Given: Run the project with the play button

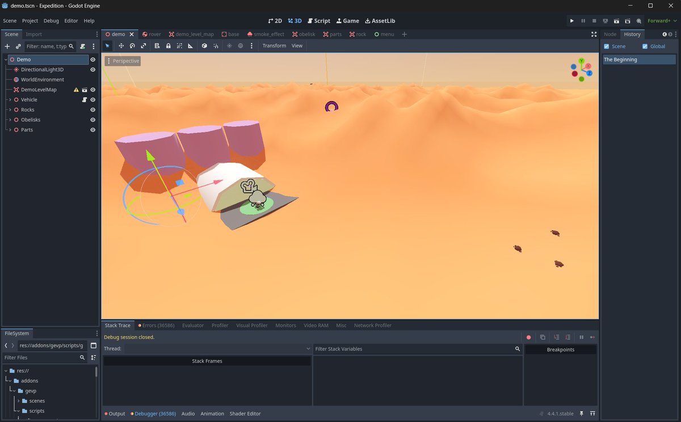Looking at the screenshot, I should point(571,20).
